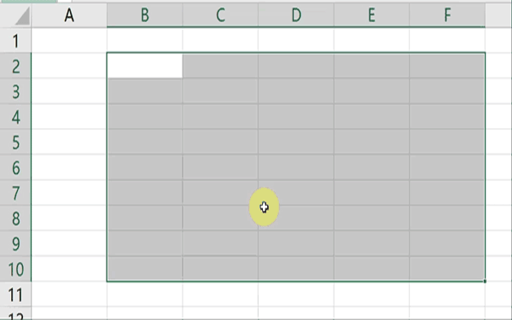Select column A header

point(69,15)
